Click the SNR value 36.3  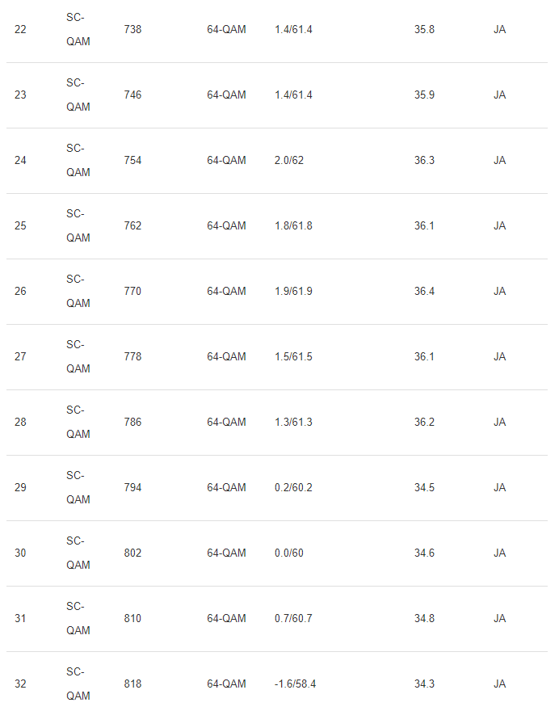point(424,161)
